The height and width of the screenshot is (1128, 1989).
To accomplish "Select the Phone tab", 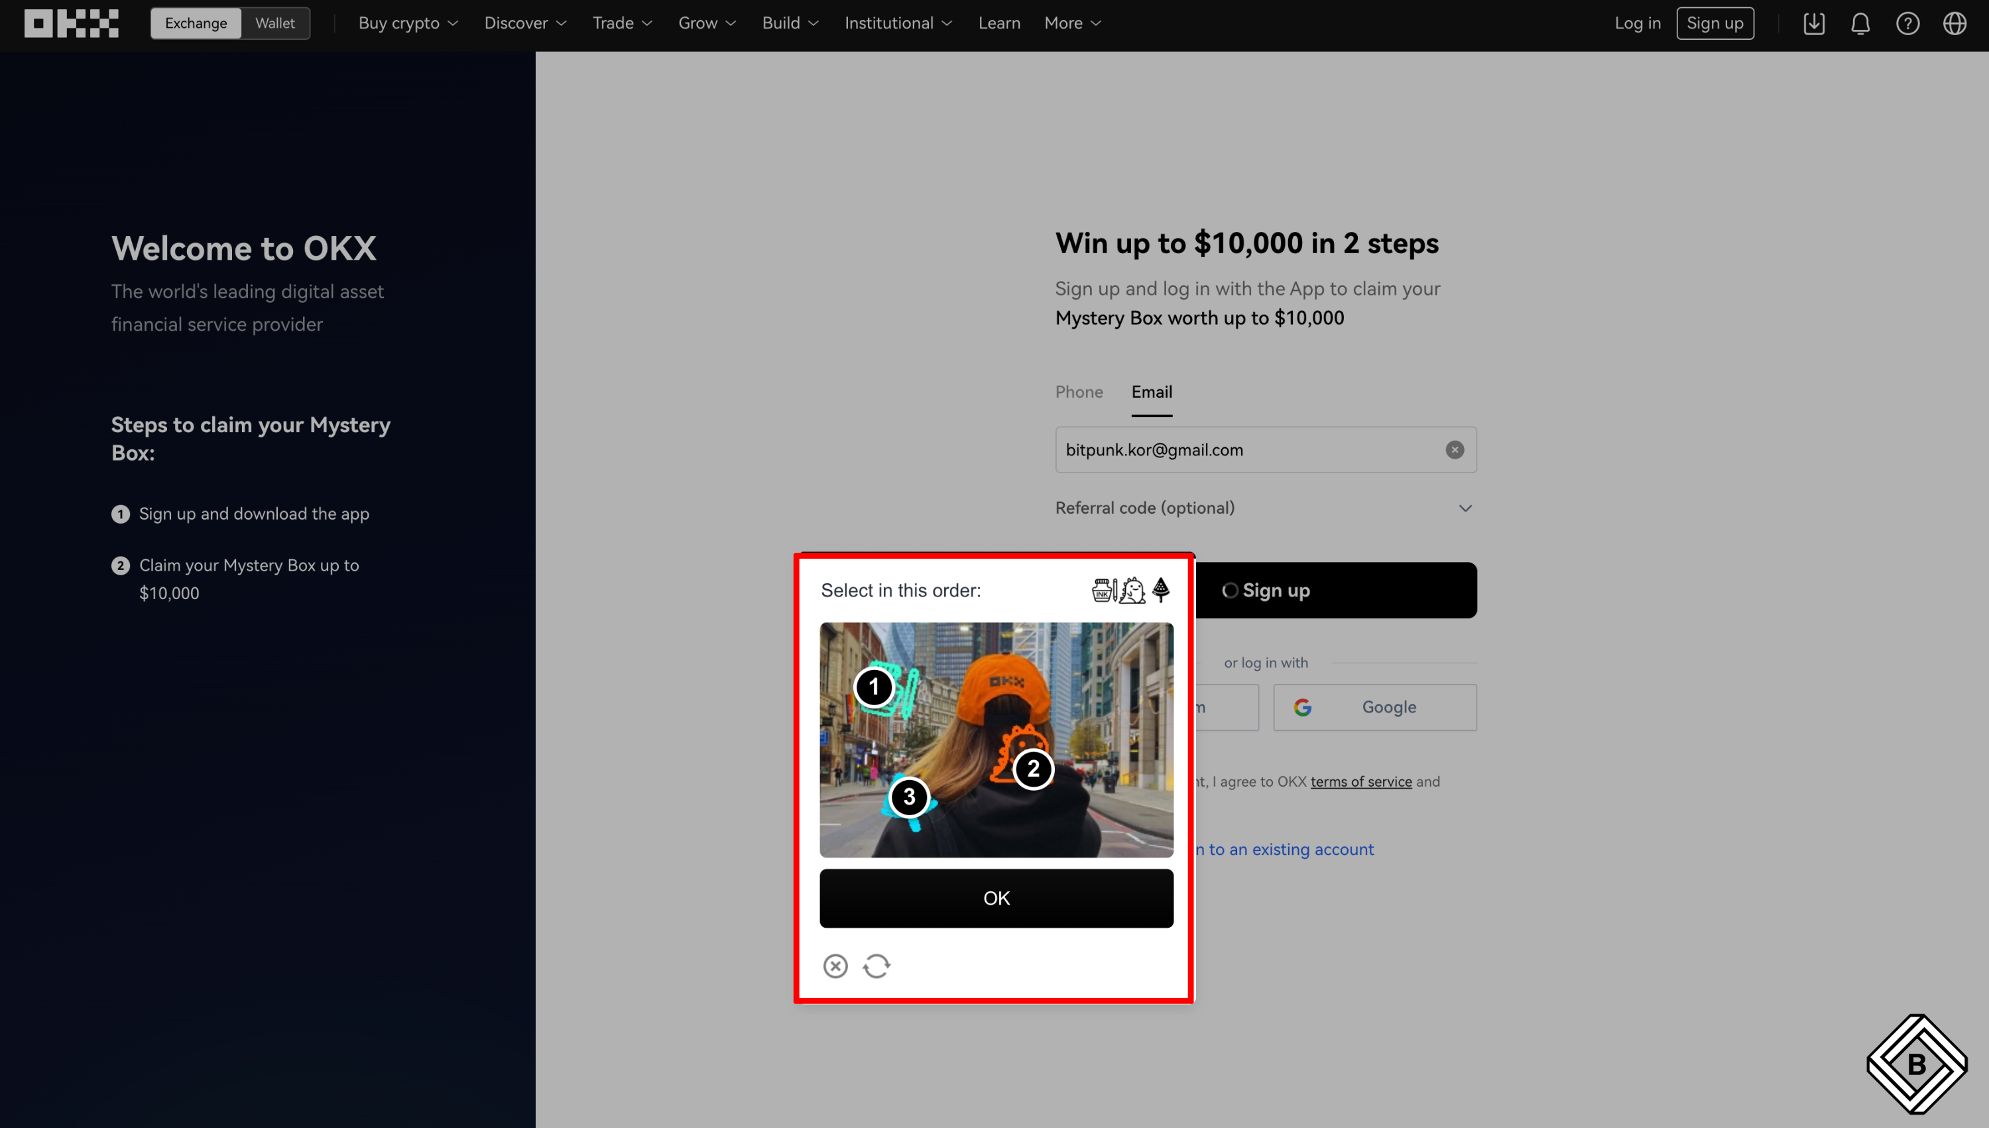I will click(1079, 392).
